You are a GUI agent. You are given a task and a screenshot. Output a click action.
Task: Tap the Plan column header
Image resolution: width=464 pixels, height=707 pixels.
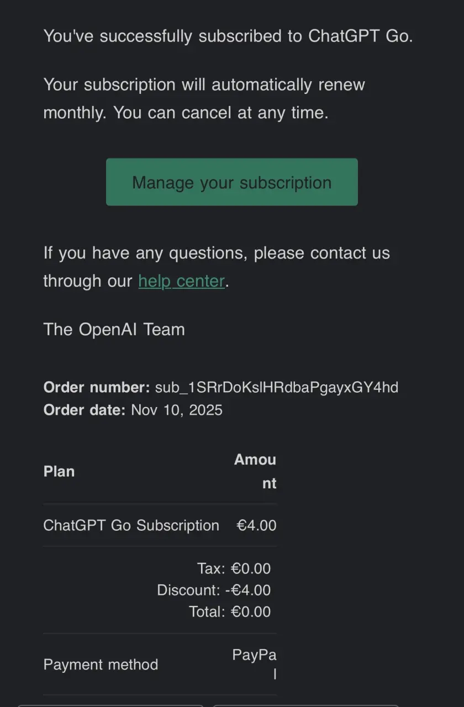59,472
